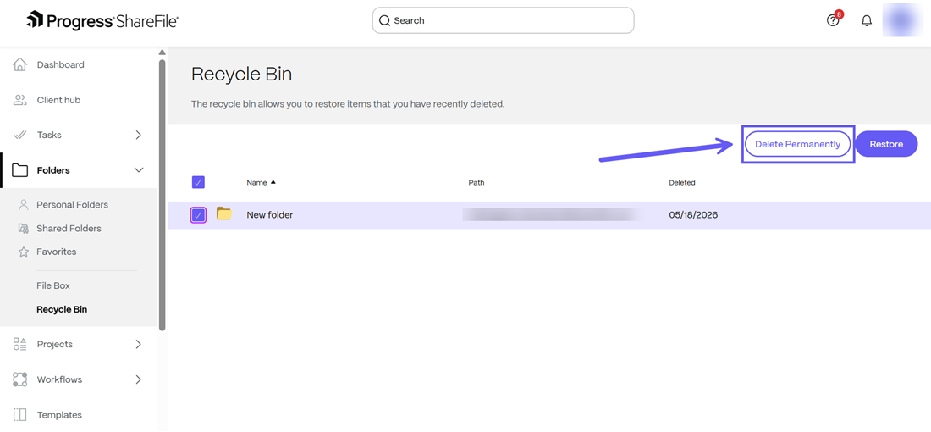
Task: Collapse the Folders section chevron
Action: pos(139,170)
